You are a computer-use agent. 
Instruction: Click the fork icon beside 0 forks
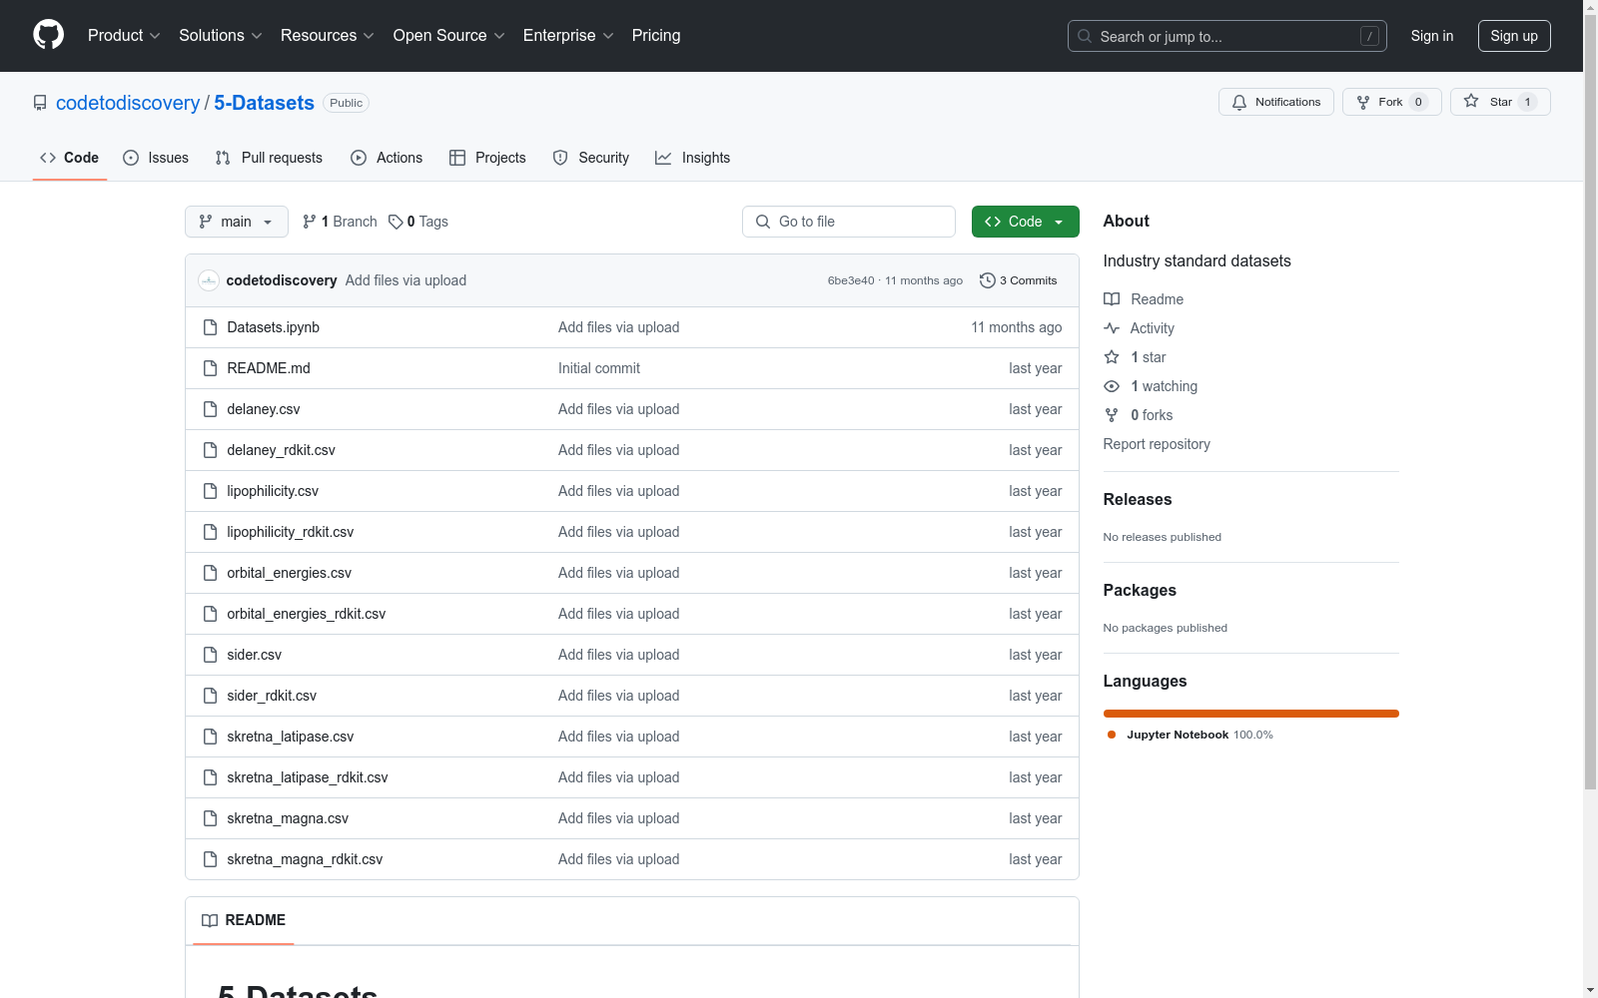pos(1112,415)
